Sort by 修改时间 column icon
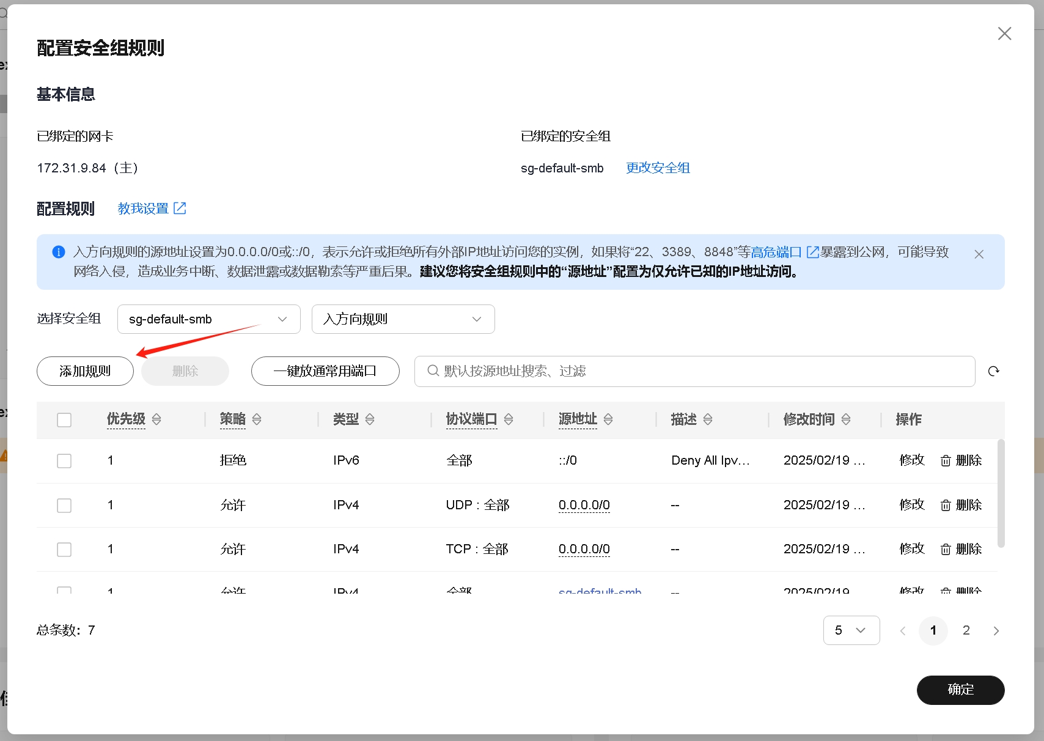 point(846,419)
